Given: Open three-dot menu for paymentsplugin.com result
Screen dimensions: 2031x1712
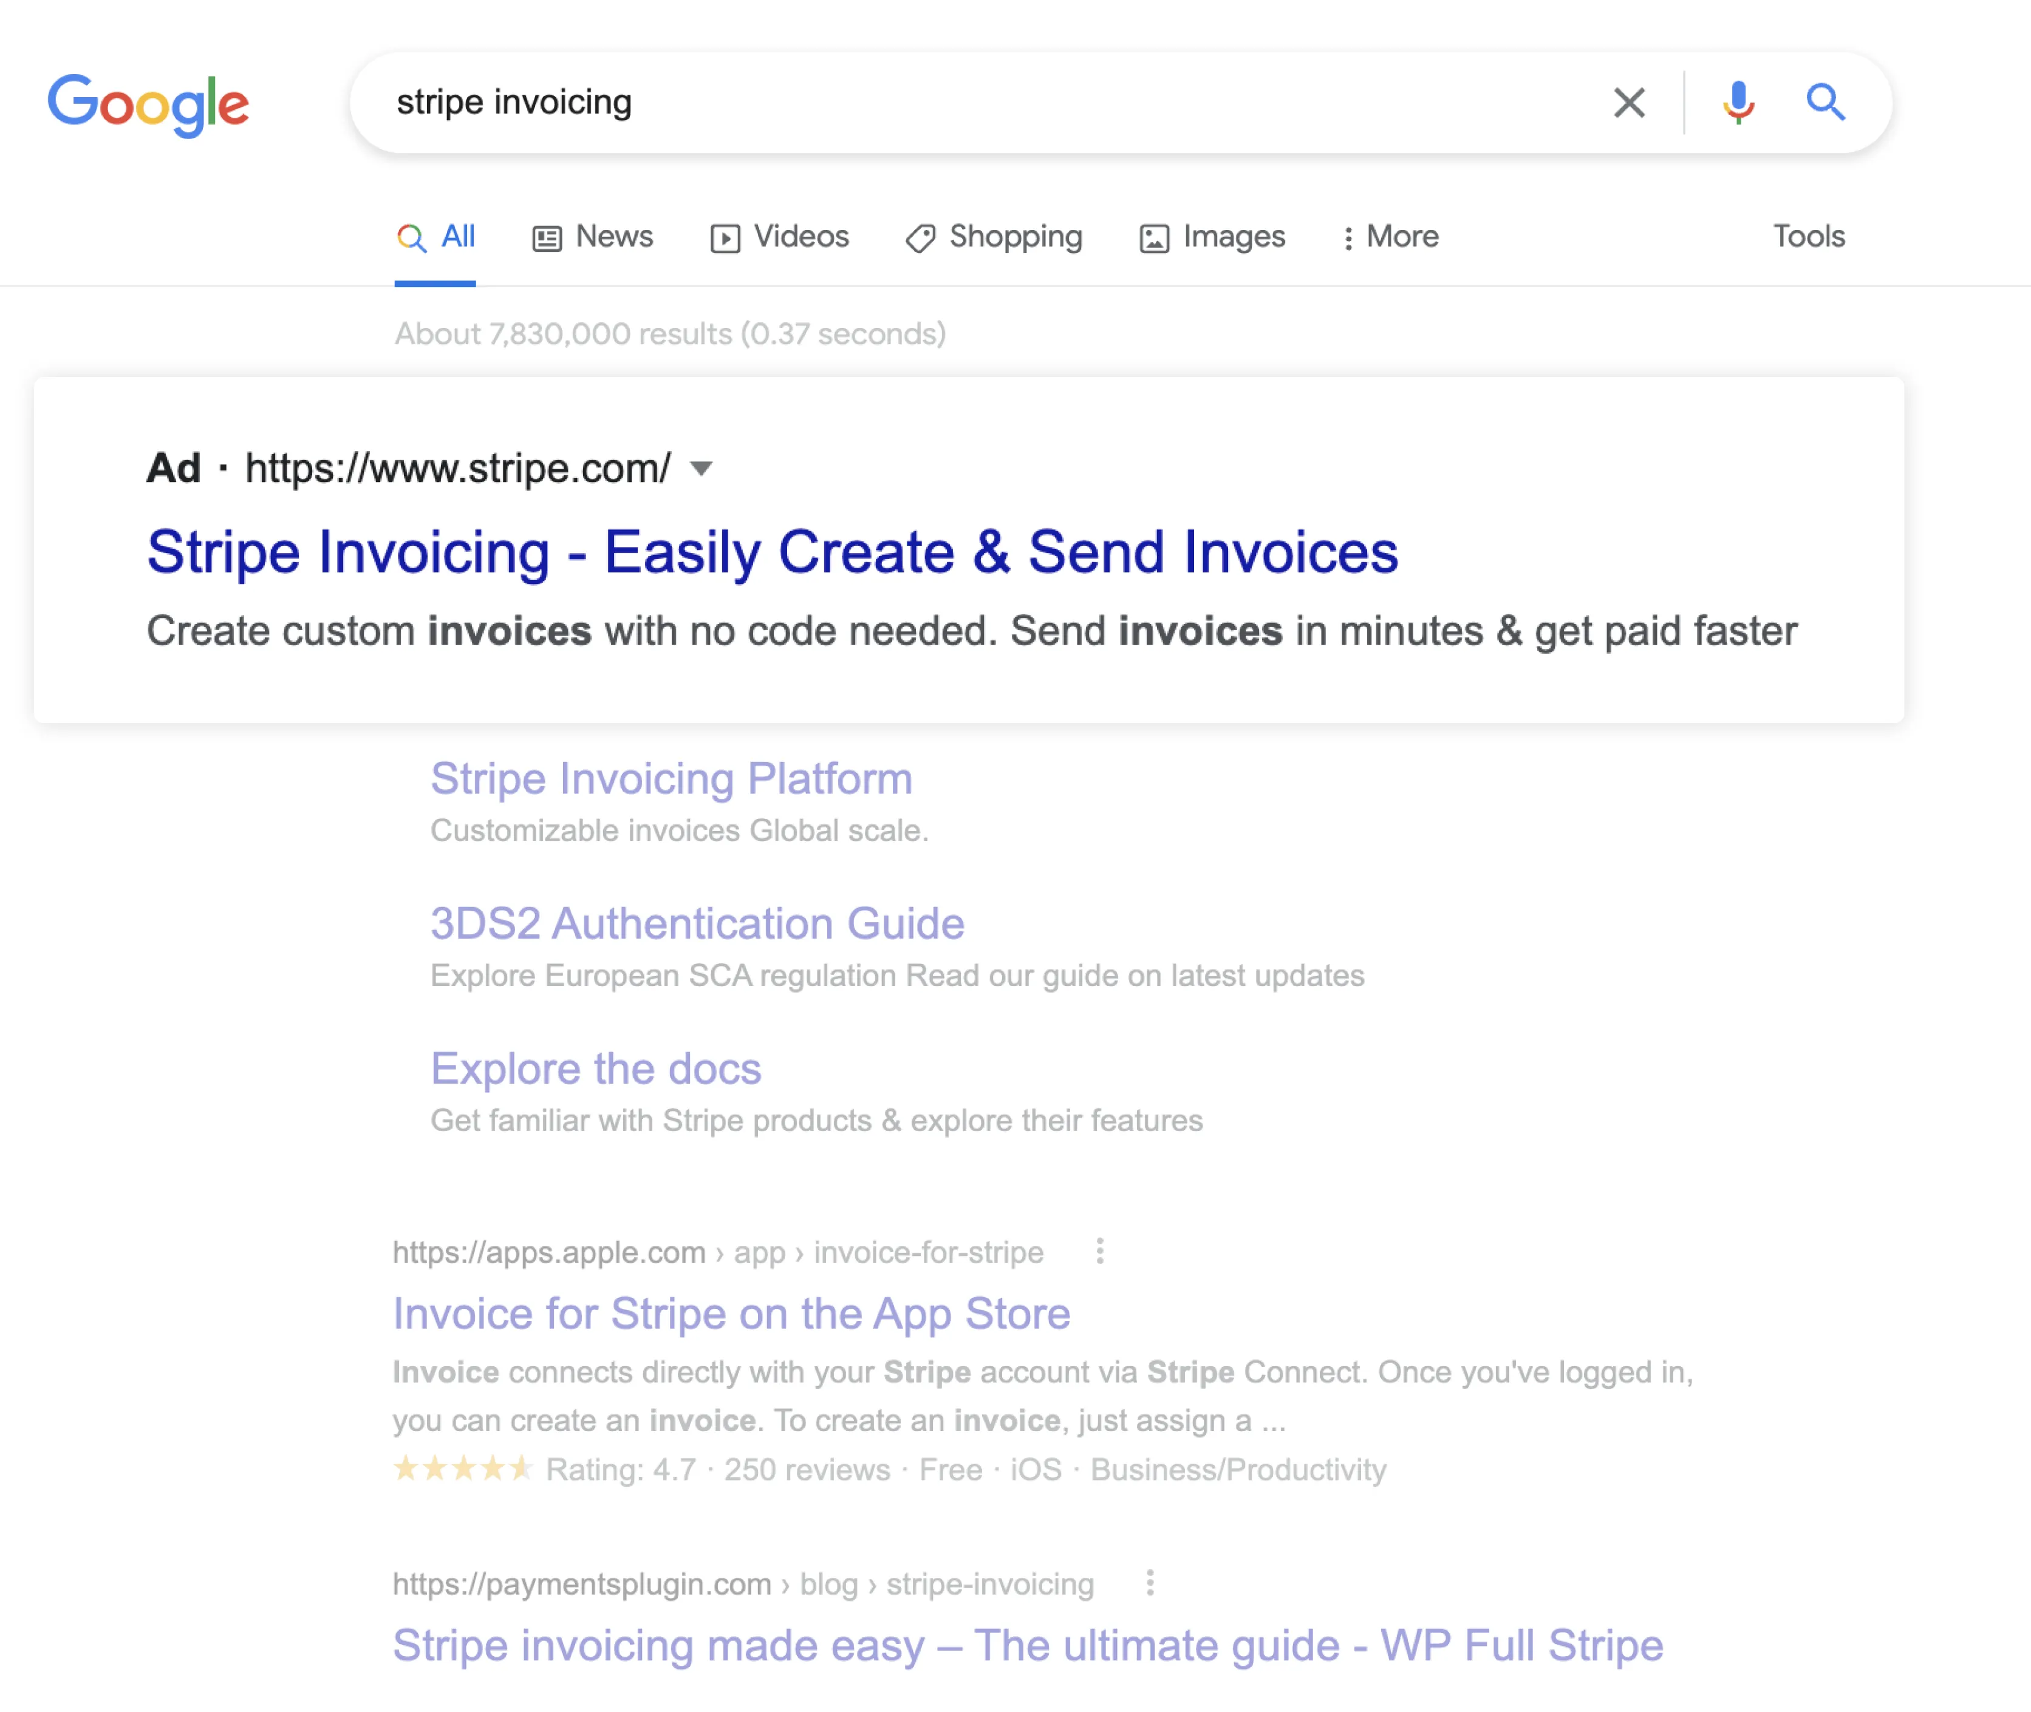Looking at the screenshot, I should point(1150,1583).
